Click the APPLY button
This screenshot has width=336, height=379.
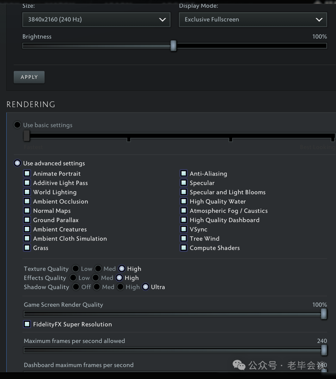pyautogui.click(x=29, y=77)
